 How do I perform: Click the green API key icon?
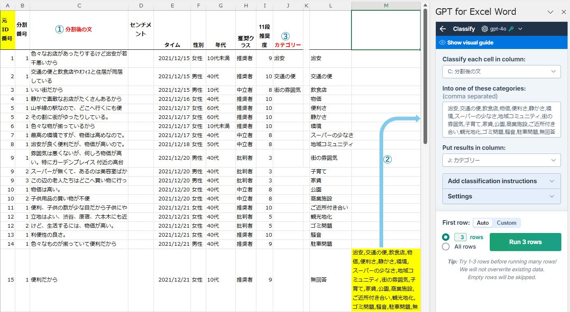511,29
